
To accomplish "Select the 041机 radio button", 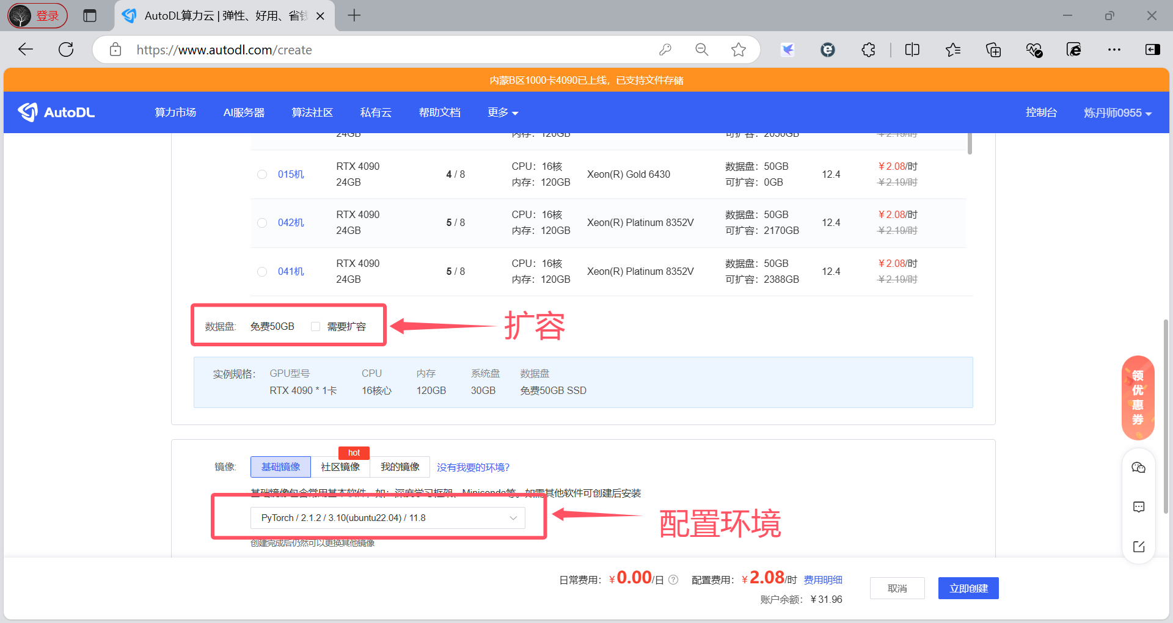I will [262, 272].
